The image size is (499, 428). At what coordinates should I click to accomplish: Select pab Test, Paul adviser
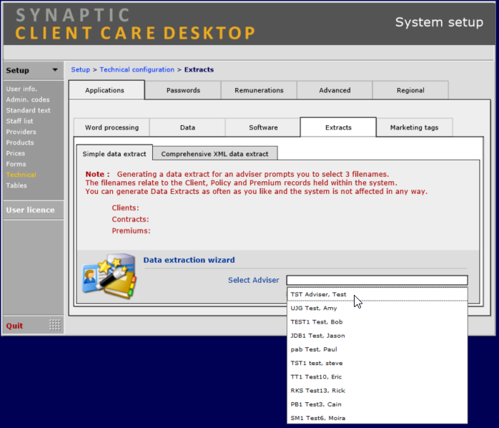point(377,349)
